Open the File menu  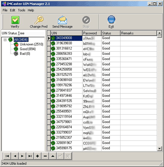5,10
